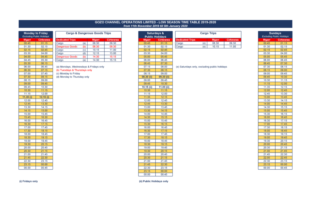The height and width of the screenshot is (203, 311).
Task: Select 'Cirkewwa' column header in Sundays table
Action: click(x=284, y=40)
